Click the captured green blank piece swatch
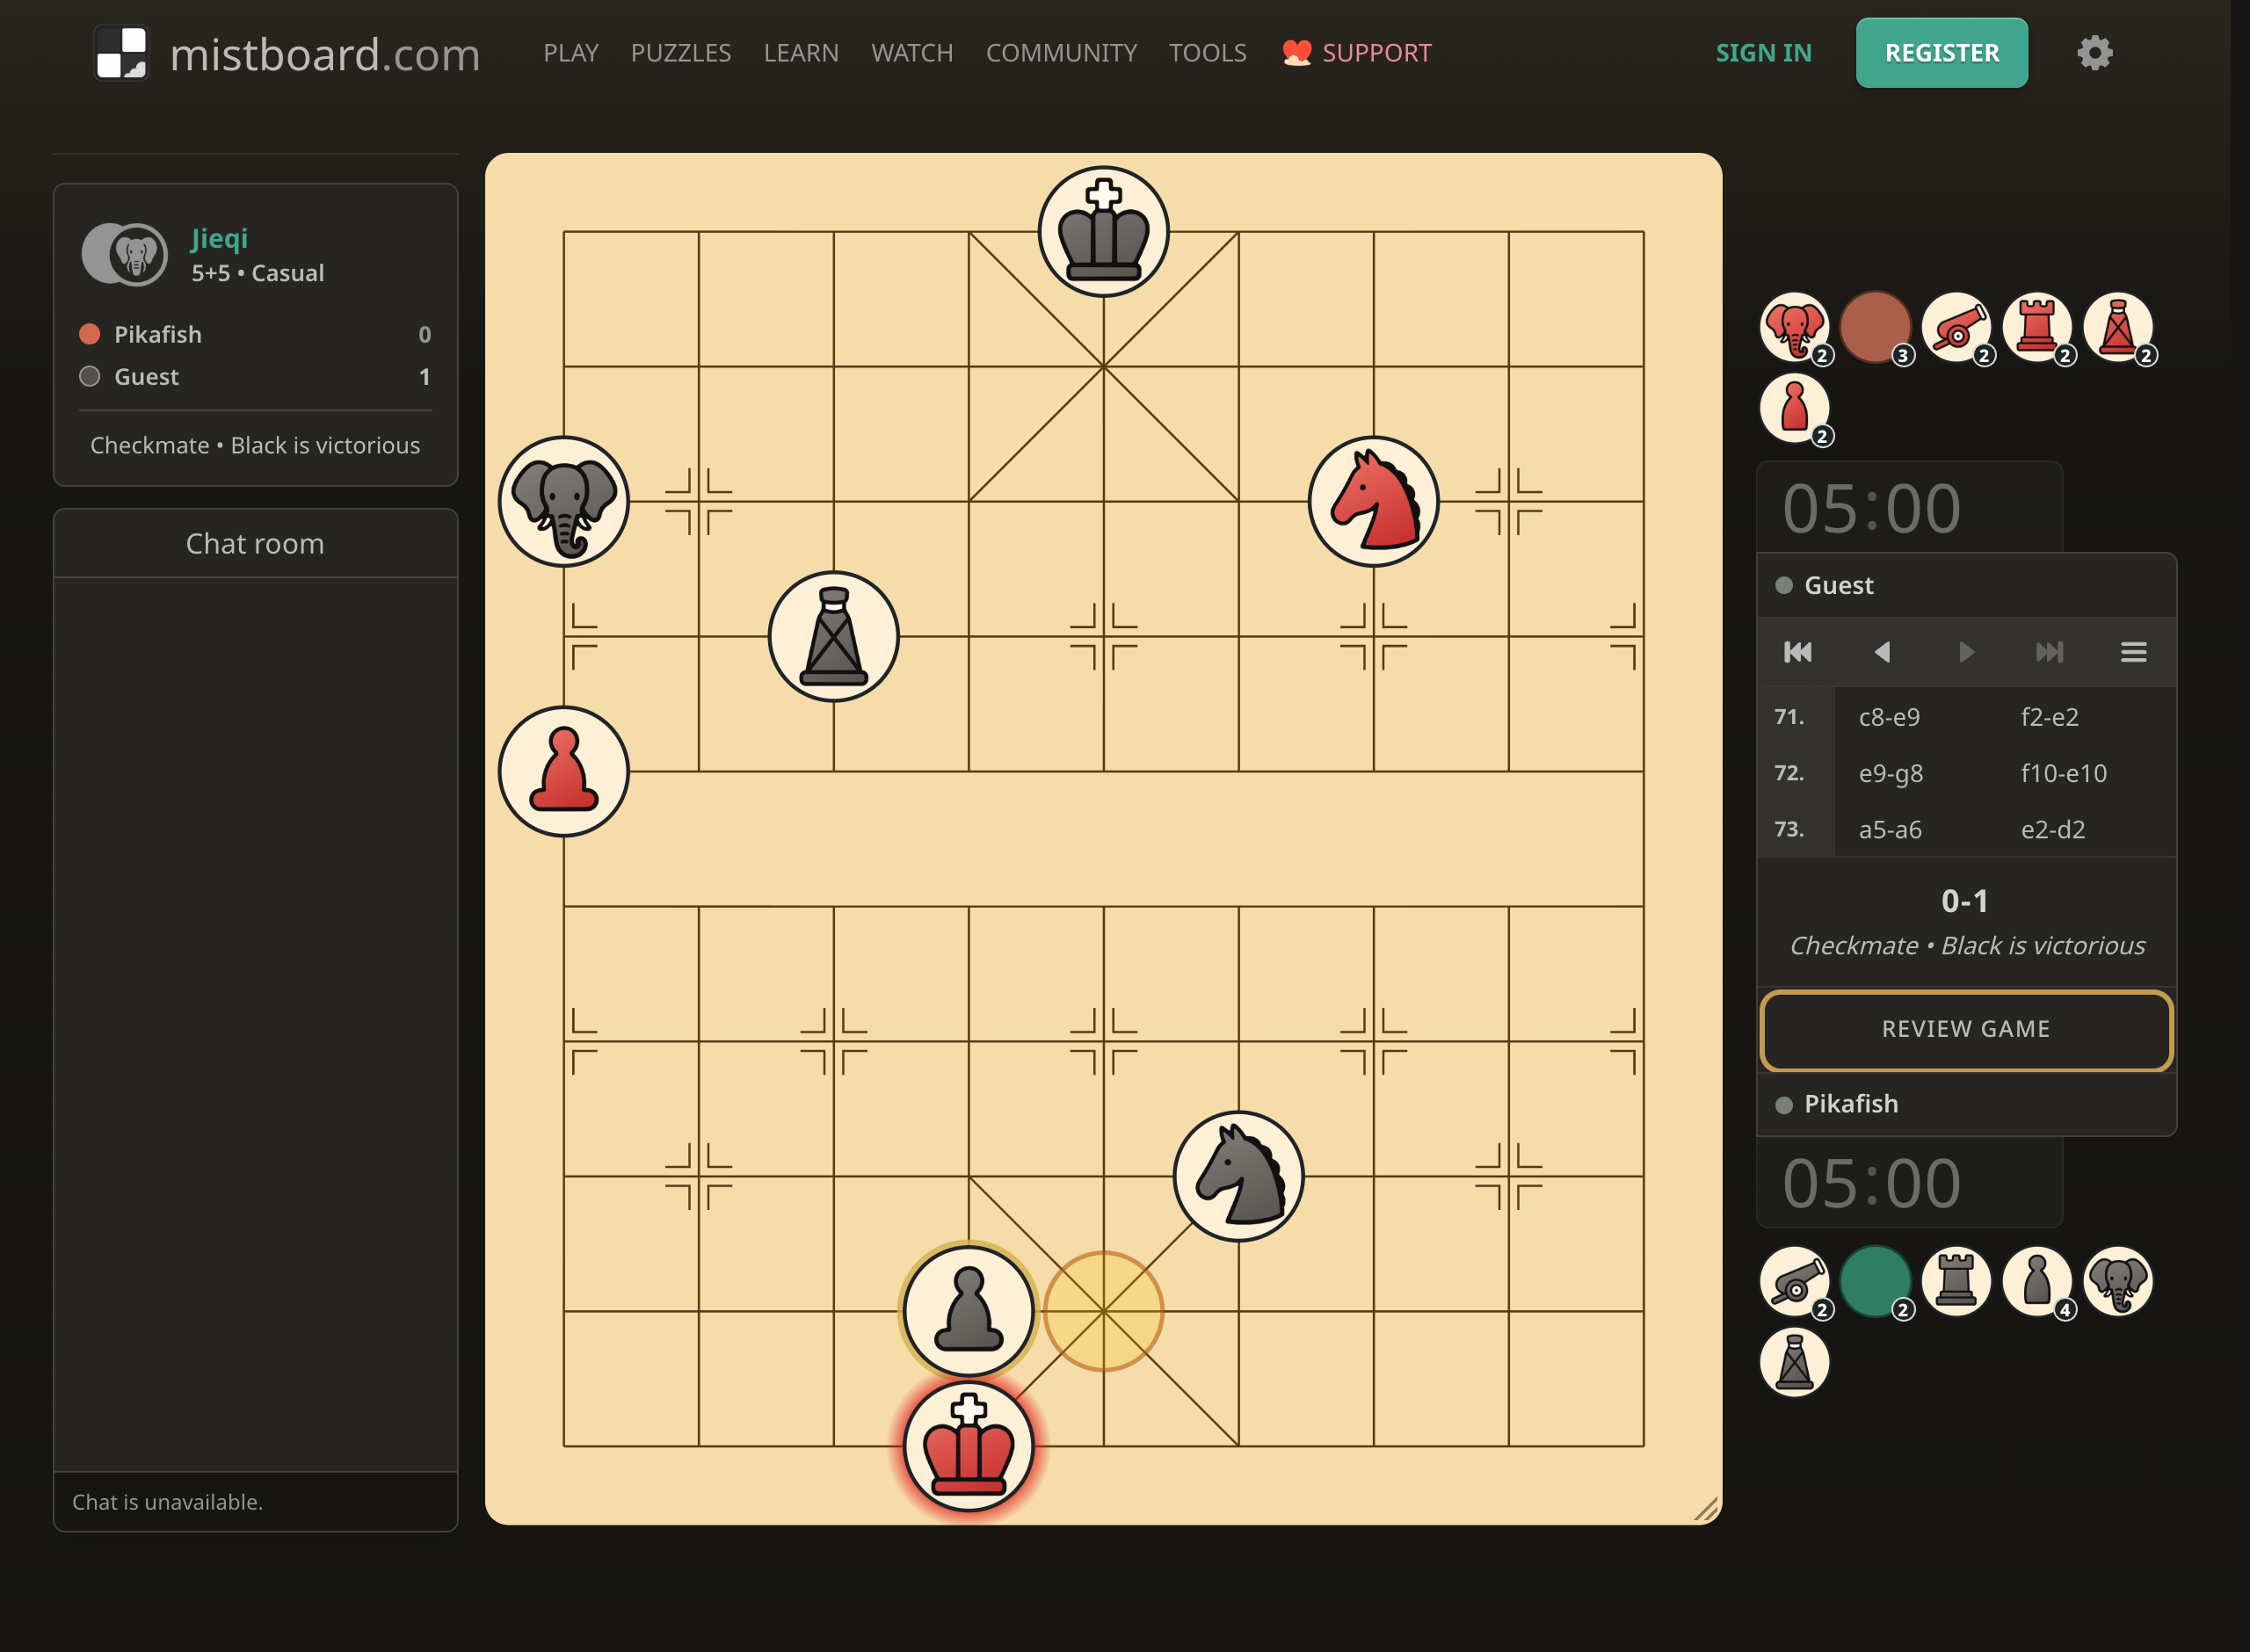2250x1652 pixels. pyautogui.click(x=1876, y=1281)
